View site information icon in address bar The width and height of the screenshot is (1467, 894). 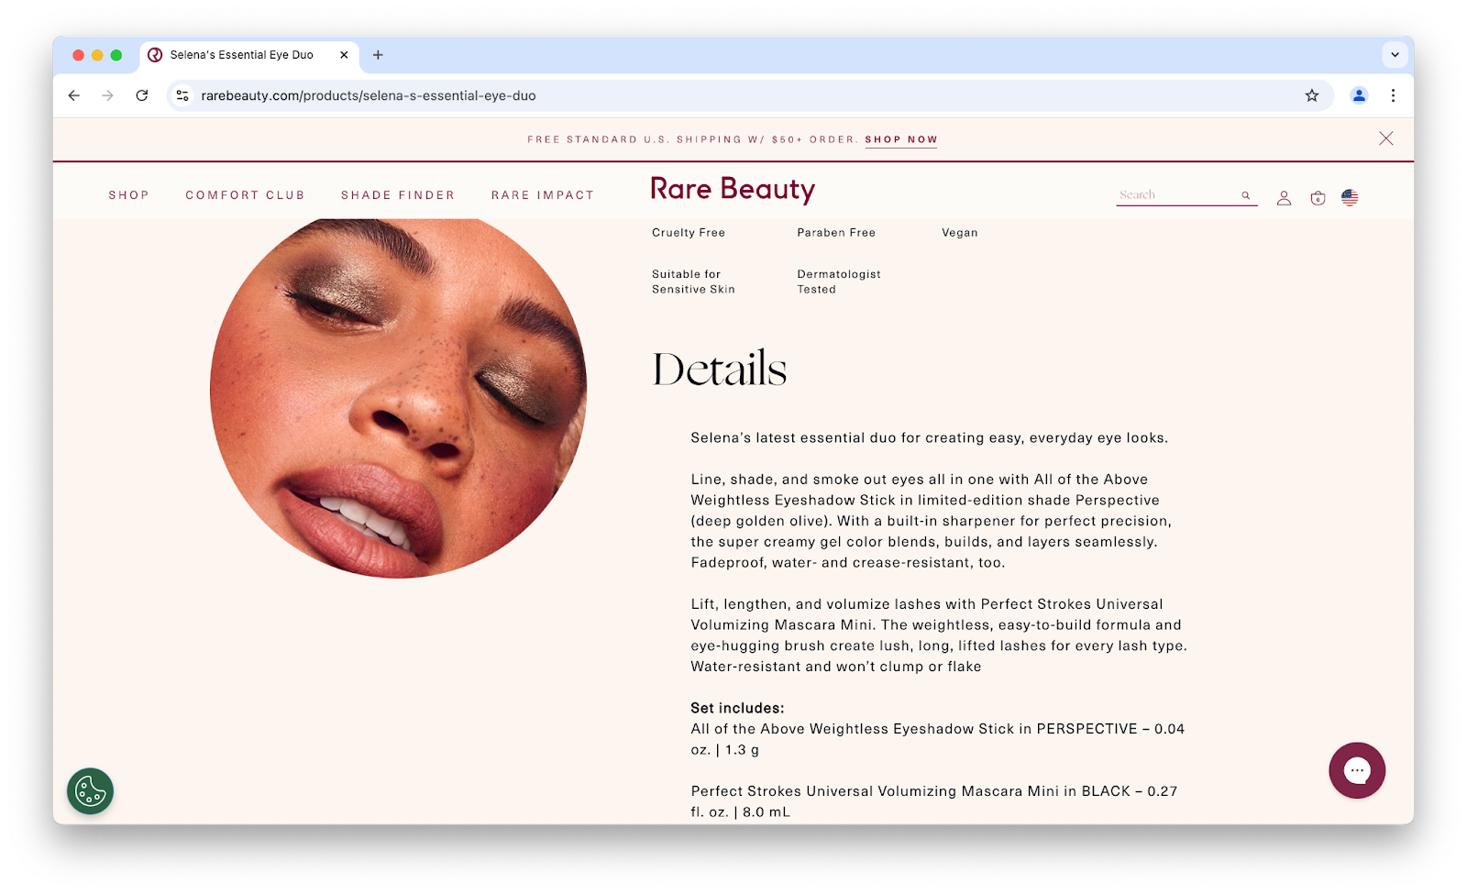point(182,95)
